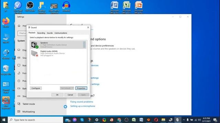Switch to the Playback tab
Image resolution: width=220 pixels, height=123 pixels.
(x=32, y=33)
